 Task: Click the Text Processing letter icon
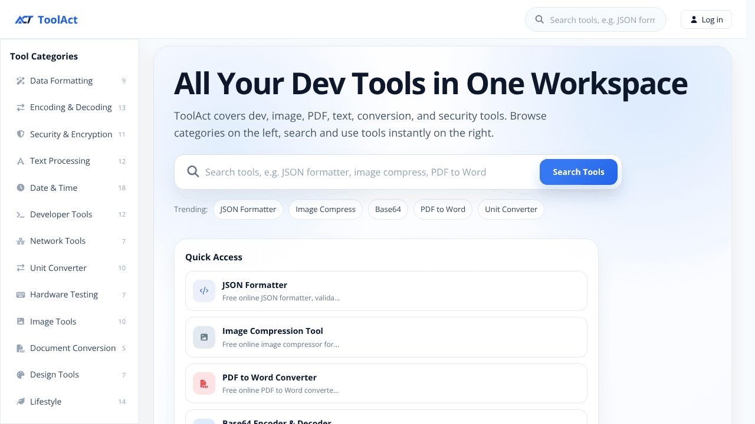[21, 161]
